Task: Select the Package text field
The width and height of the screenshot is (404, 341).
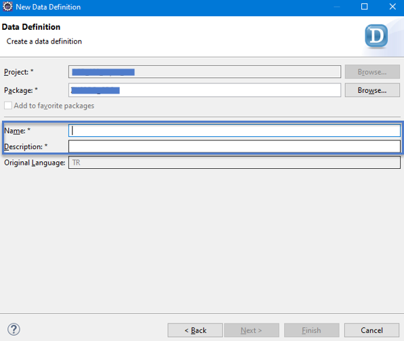Action: pos(205,90)
